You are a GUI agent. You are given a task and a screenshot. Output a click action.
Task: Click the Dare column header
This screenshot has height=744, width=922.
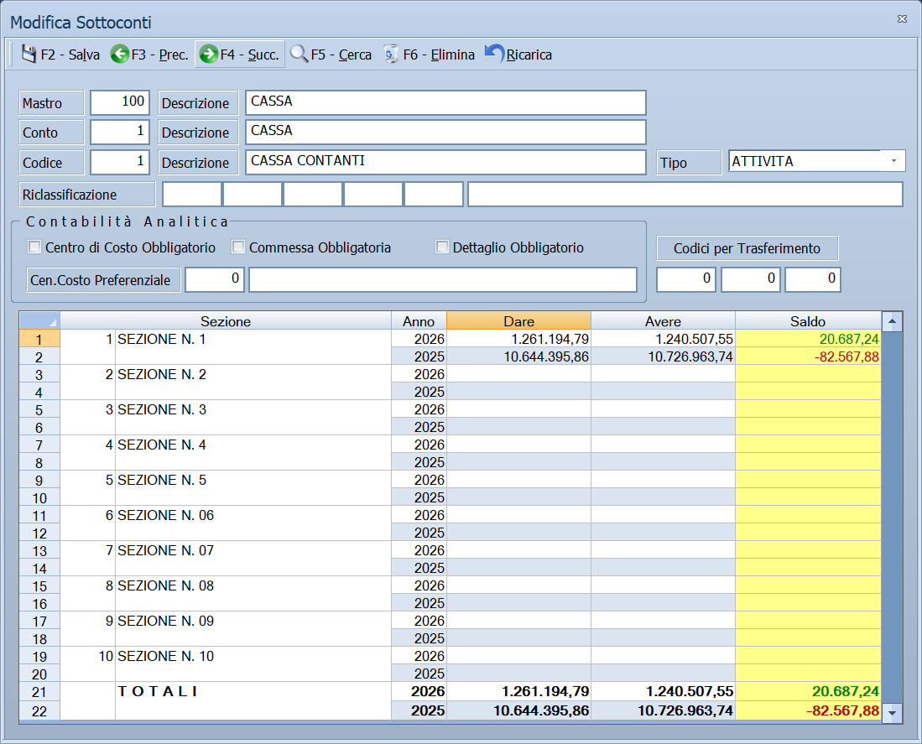(518, 321)
